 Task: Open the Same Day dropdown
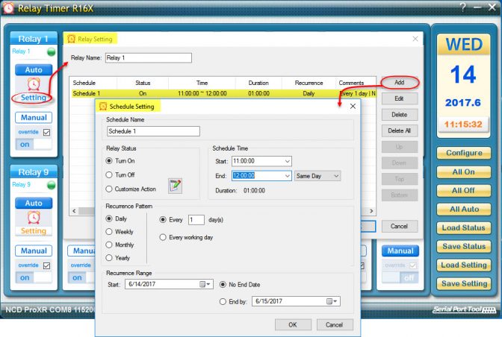[x=335, y=176]
